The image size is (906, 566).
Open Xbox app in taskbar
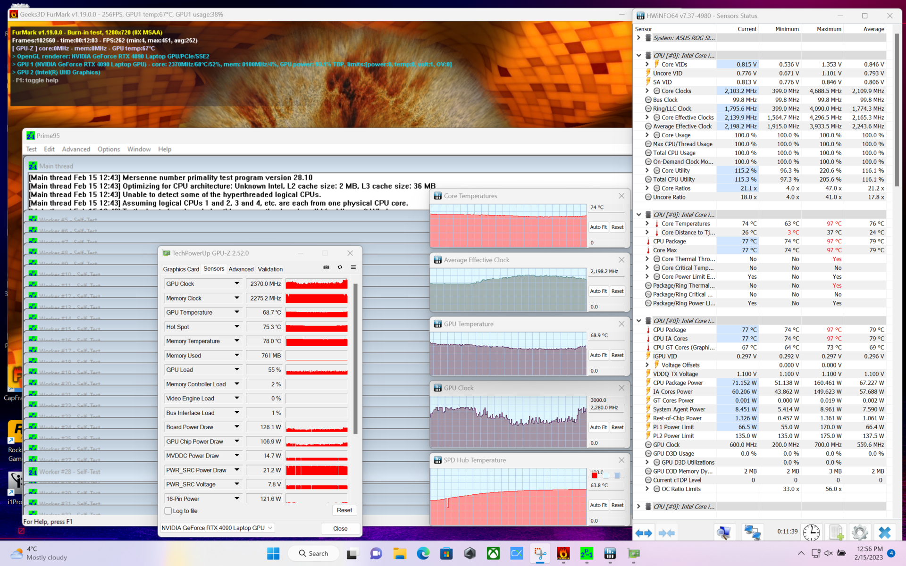493,554
